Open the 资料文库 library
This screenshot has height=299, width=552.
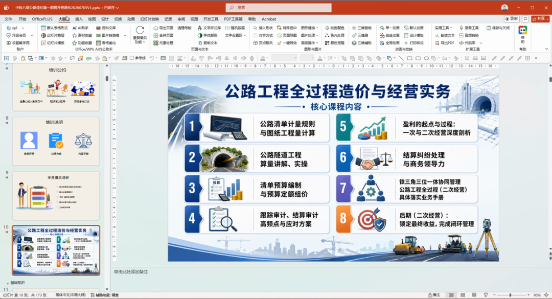pyautogui.click(x=106, y=28)
